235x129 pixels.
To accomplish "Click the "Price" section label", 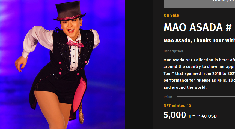I will click(x=168, y=97).
